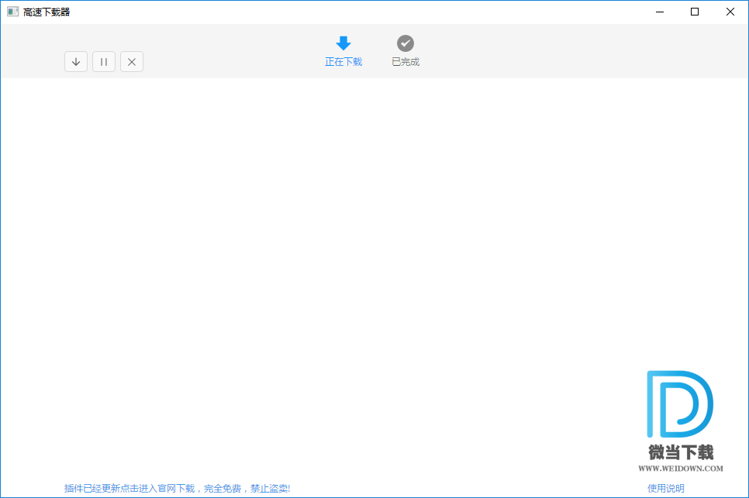Maximize the downloader window
This screenshot has width=749, height=498.
pyautogui.click(x=695, y=12)
